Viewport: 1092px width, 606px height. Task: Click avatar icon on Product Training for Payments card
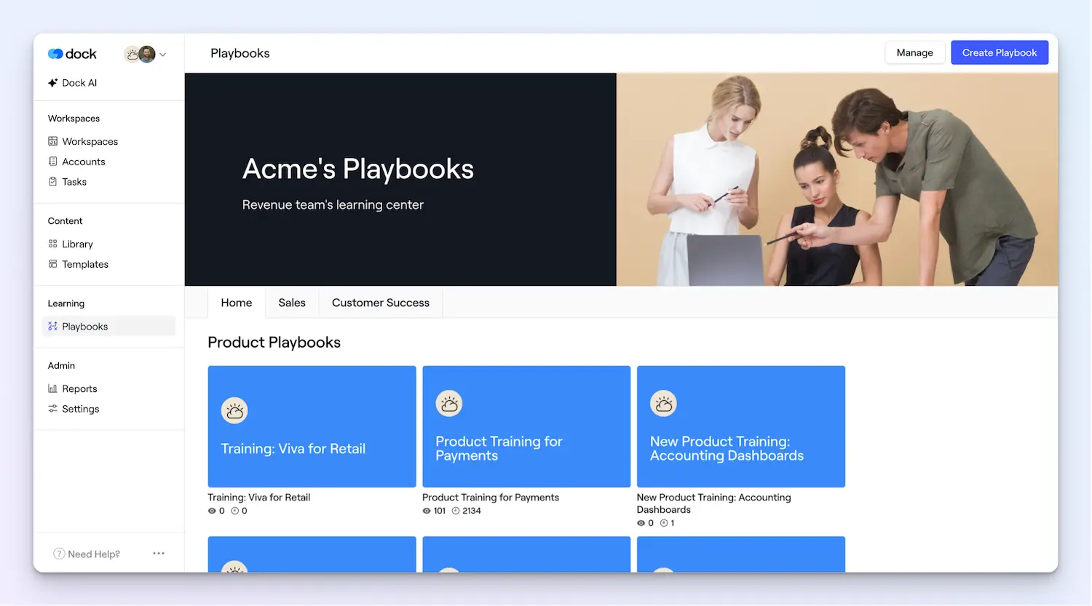click(x=449, y=404)
